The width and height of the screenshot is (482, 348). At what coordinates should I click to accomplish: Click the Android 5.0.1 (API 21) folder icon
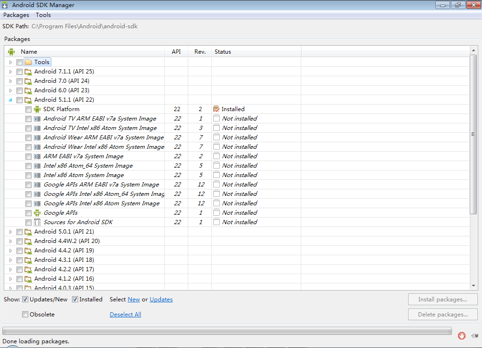tap(28, 232)
